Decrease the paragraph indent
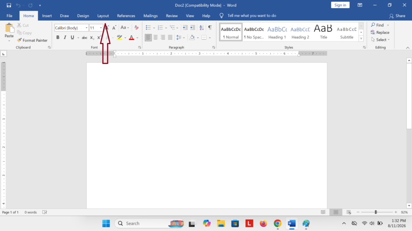The height and width of the screenshot is (231, 412). (x=185, y=28)
